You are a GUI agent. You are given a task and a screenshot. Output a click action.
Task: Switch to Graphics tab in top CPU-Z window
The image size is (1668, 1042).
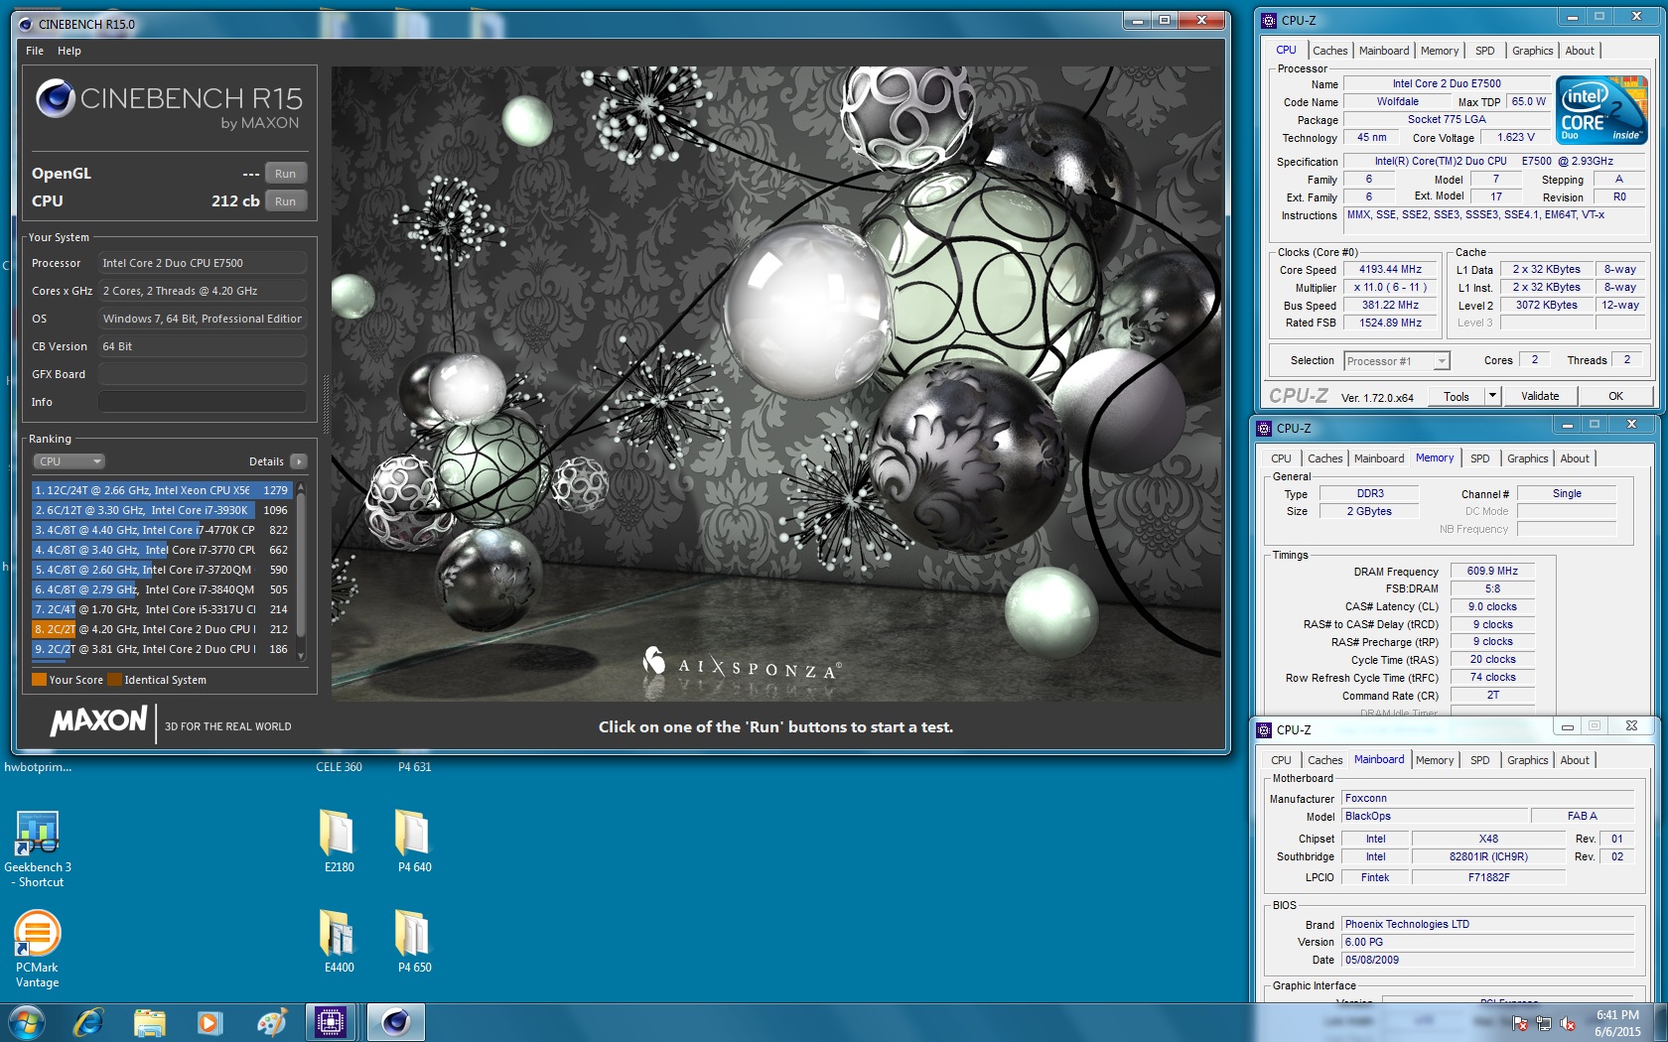pyautogui.click(x=1532, y=51)
